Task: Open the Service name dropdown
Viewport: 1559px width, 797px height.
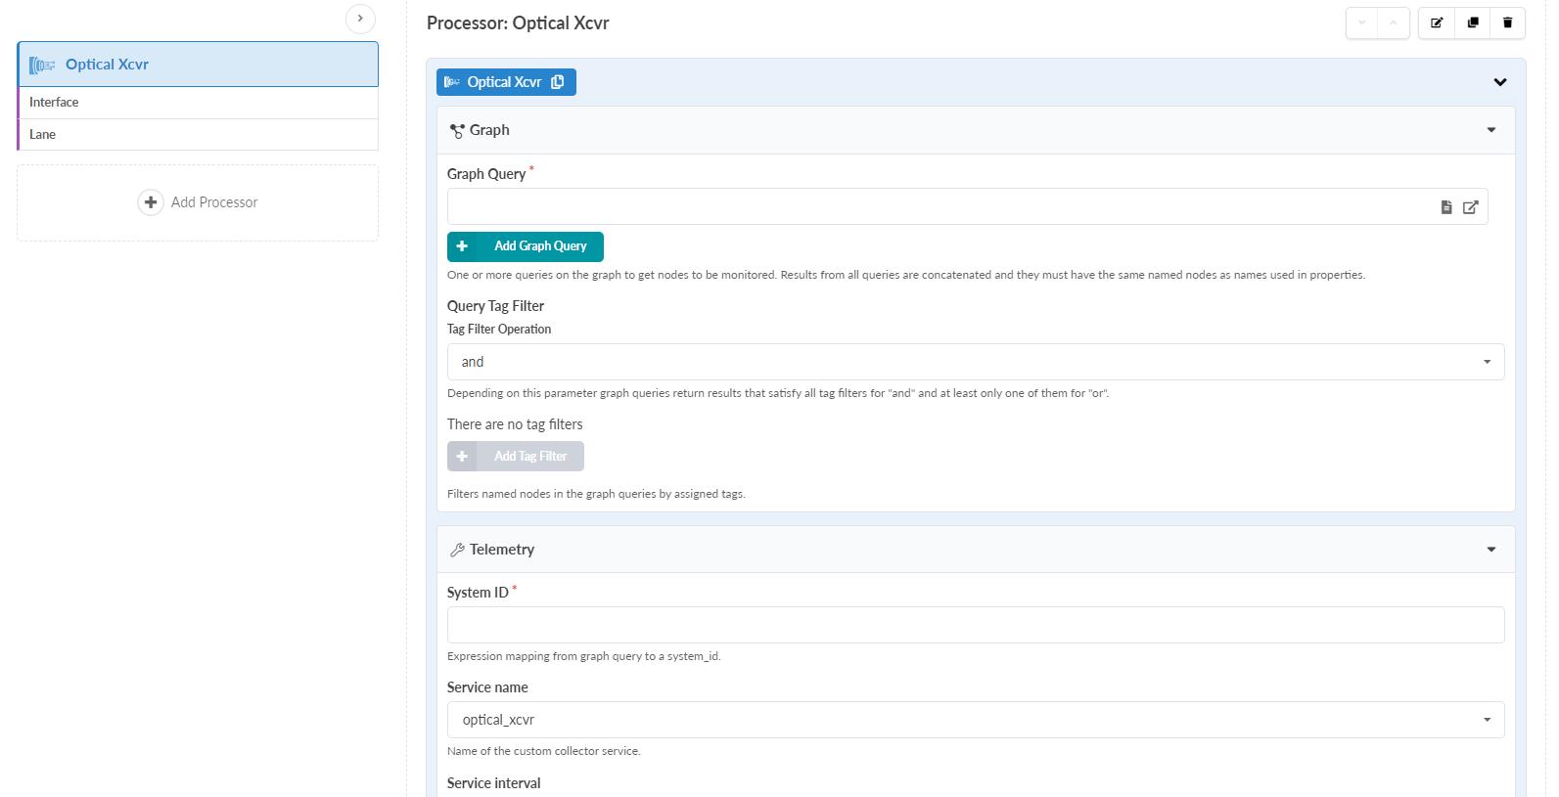Action: tap(975, 720)
